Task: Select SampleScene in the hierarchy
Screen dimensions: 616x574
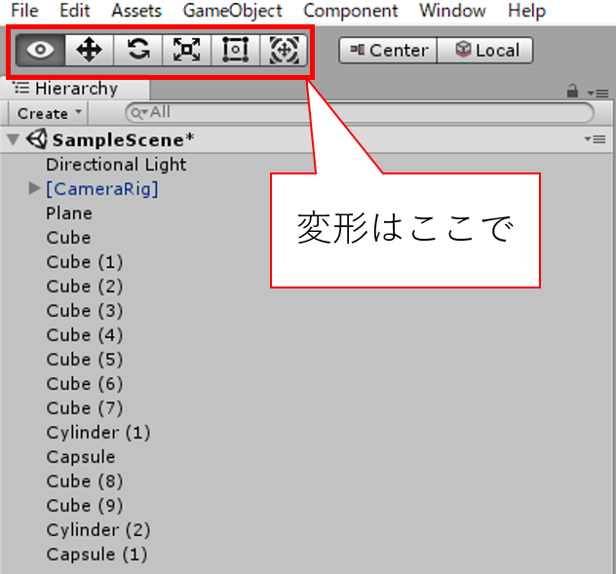Action: pos(124,140)
